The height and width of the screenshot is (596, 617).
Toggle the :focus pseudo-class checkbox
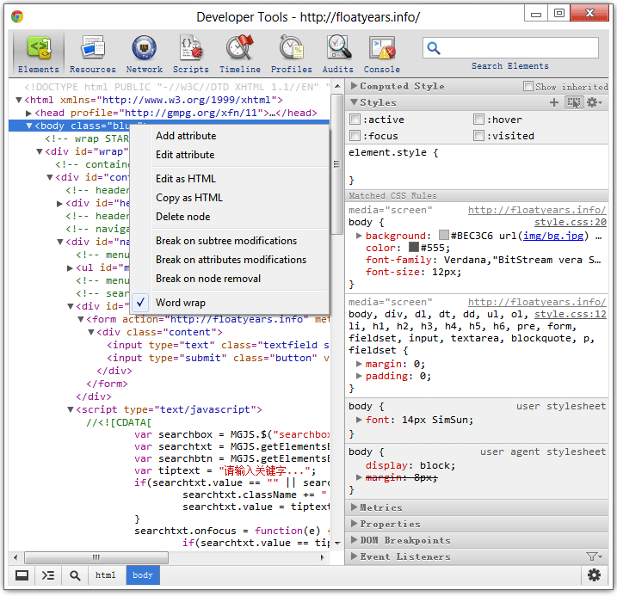click(355, 136)
